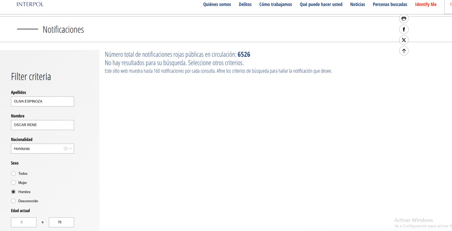The width and height of the screenshot is (452, 231).
Task: Click the scroll to top arrow
Action: [x=404, y=51]
